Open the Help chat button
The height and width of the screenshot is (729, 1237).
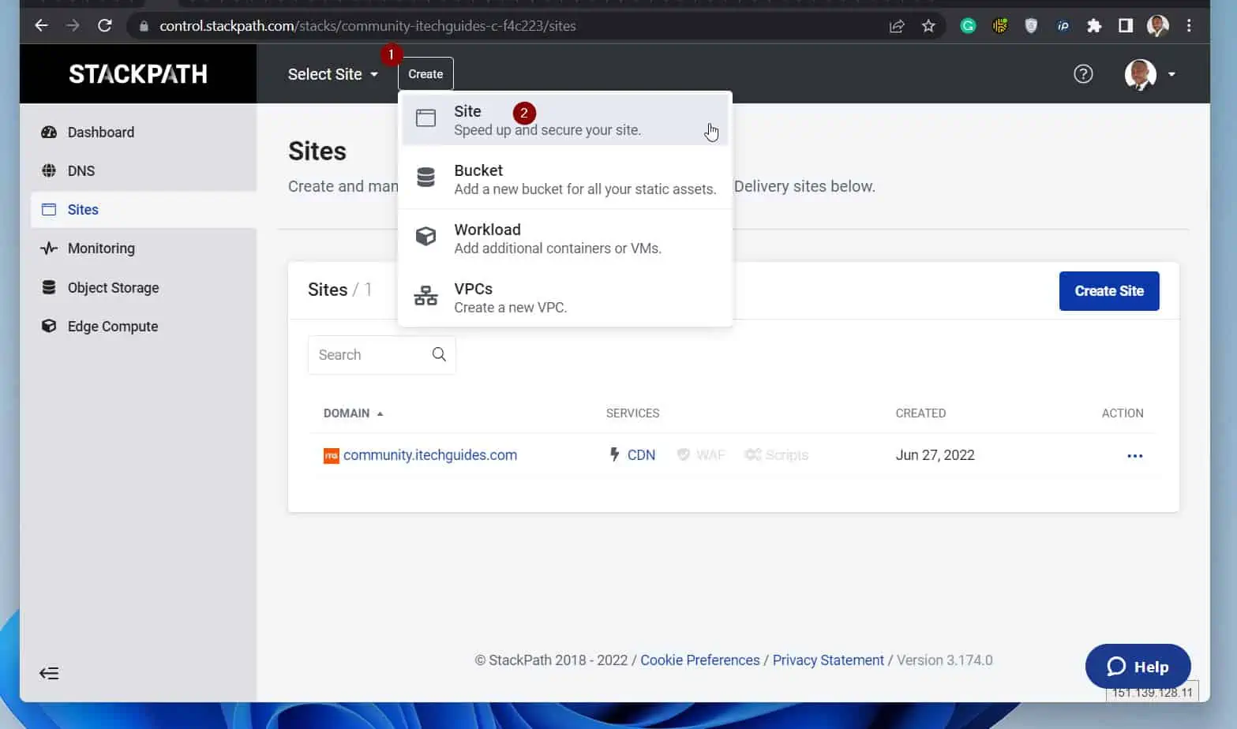pos(1138,667)
